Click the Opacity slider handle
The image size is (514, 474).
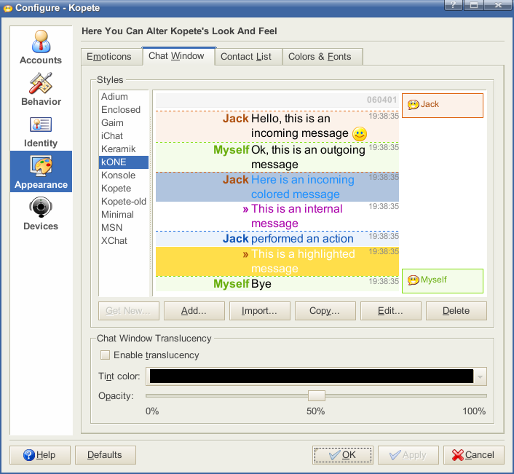(316, 395)
